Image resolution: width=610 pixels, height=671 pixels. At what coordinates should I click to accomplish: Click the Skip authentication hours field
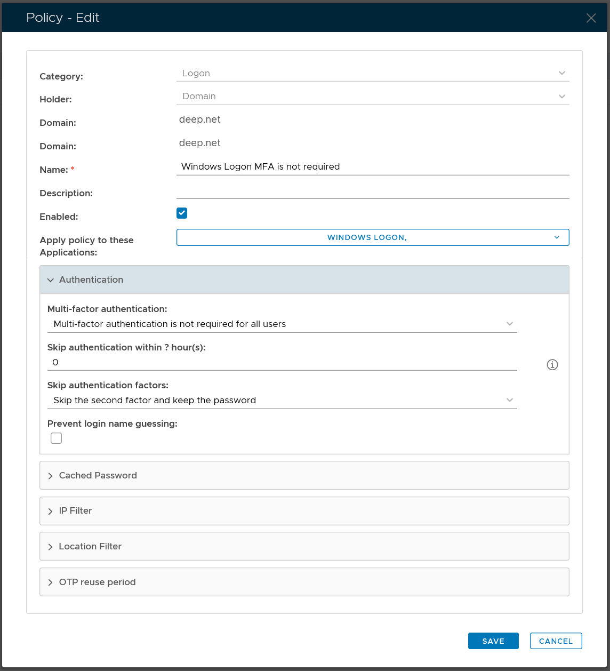click(282, 363)
